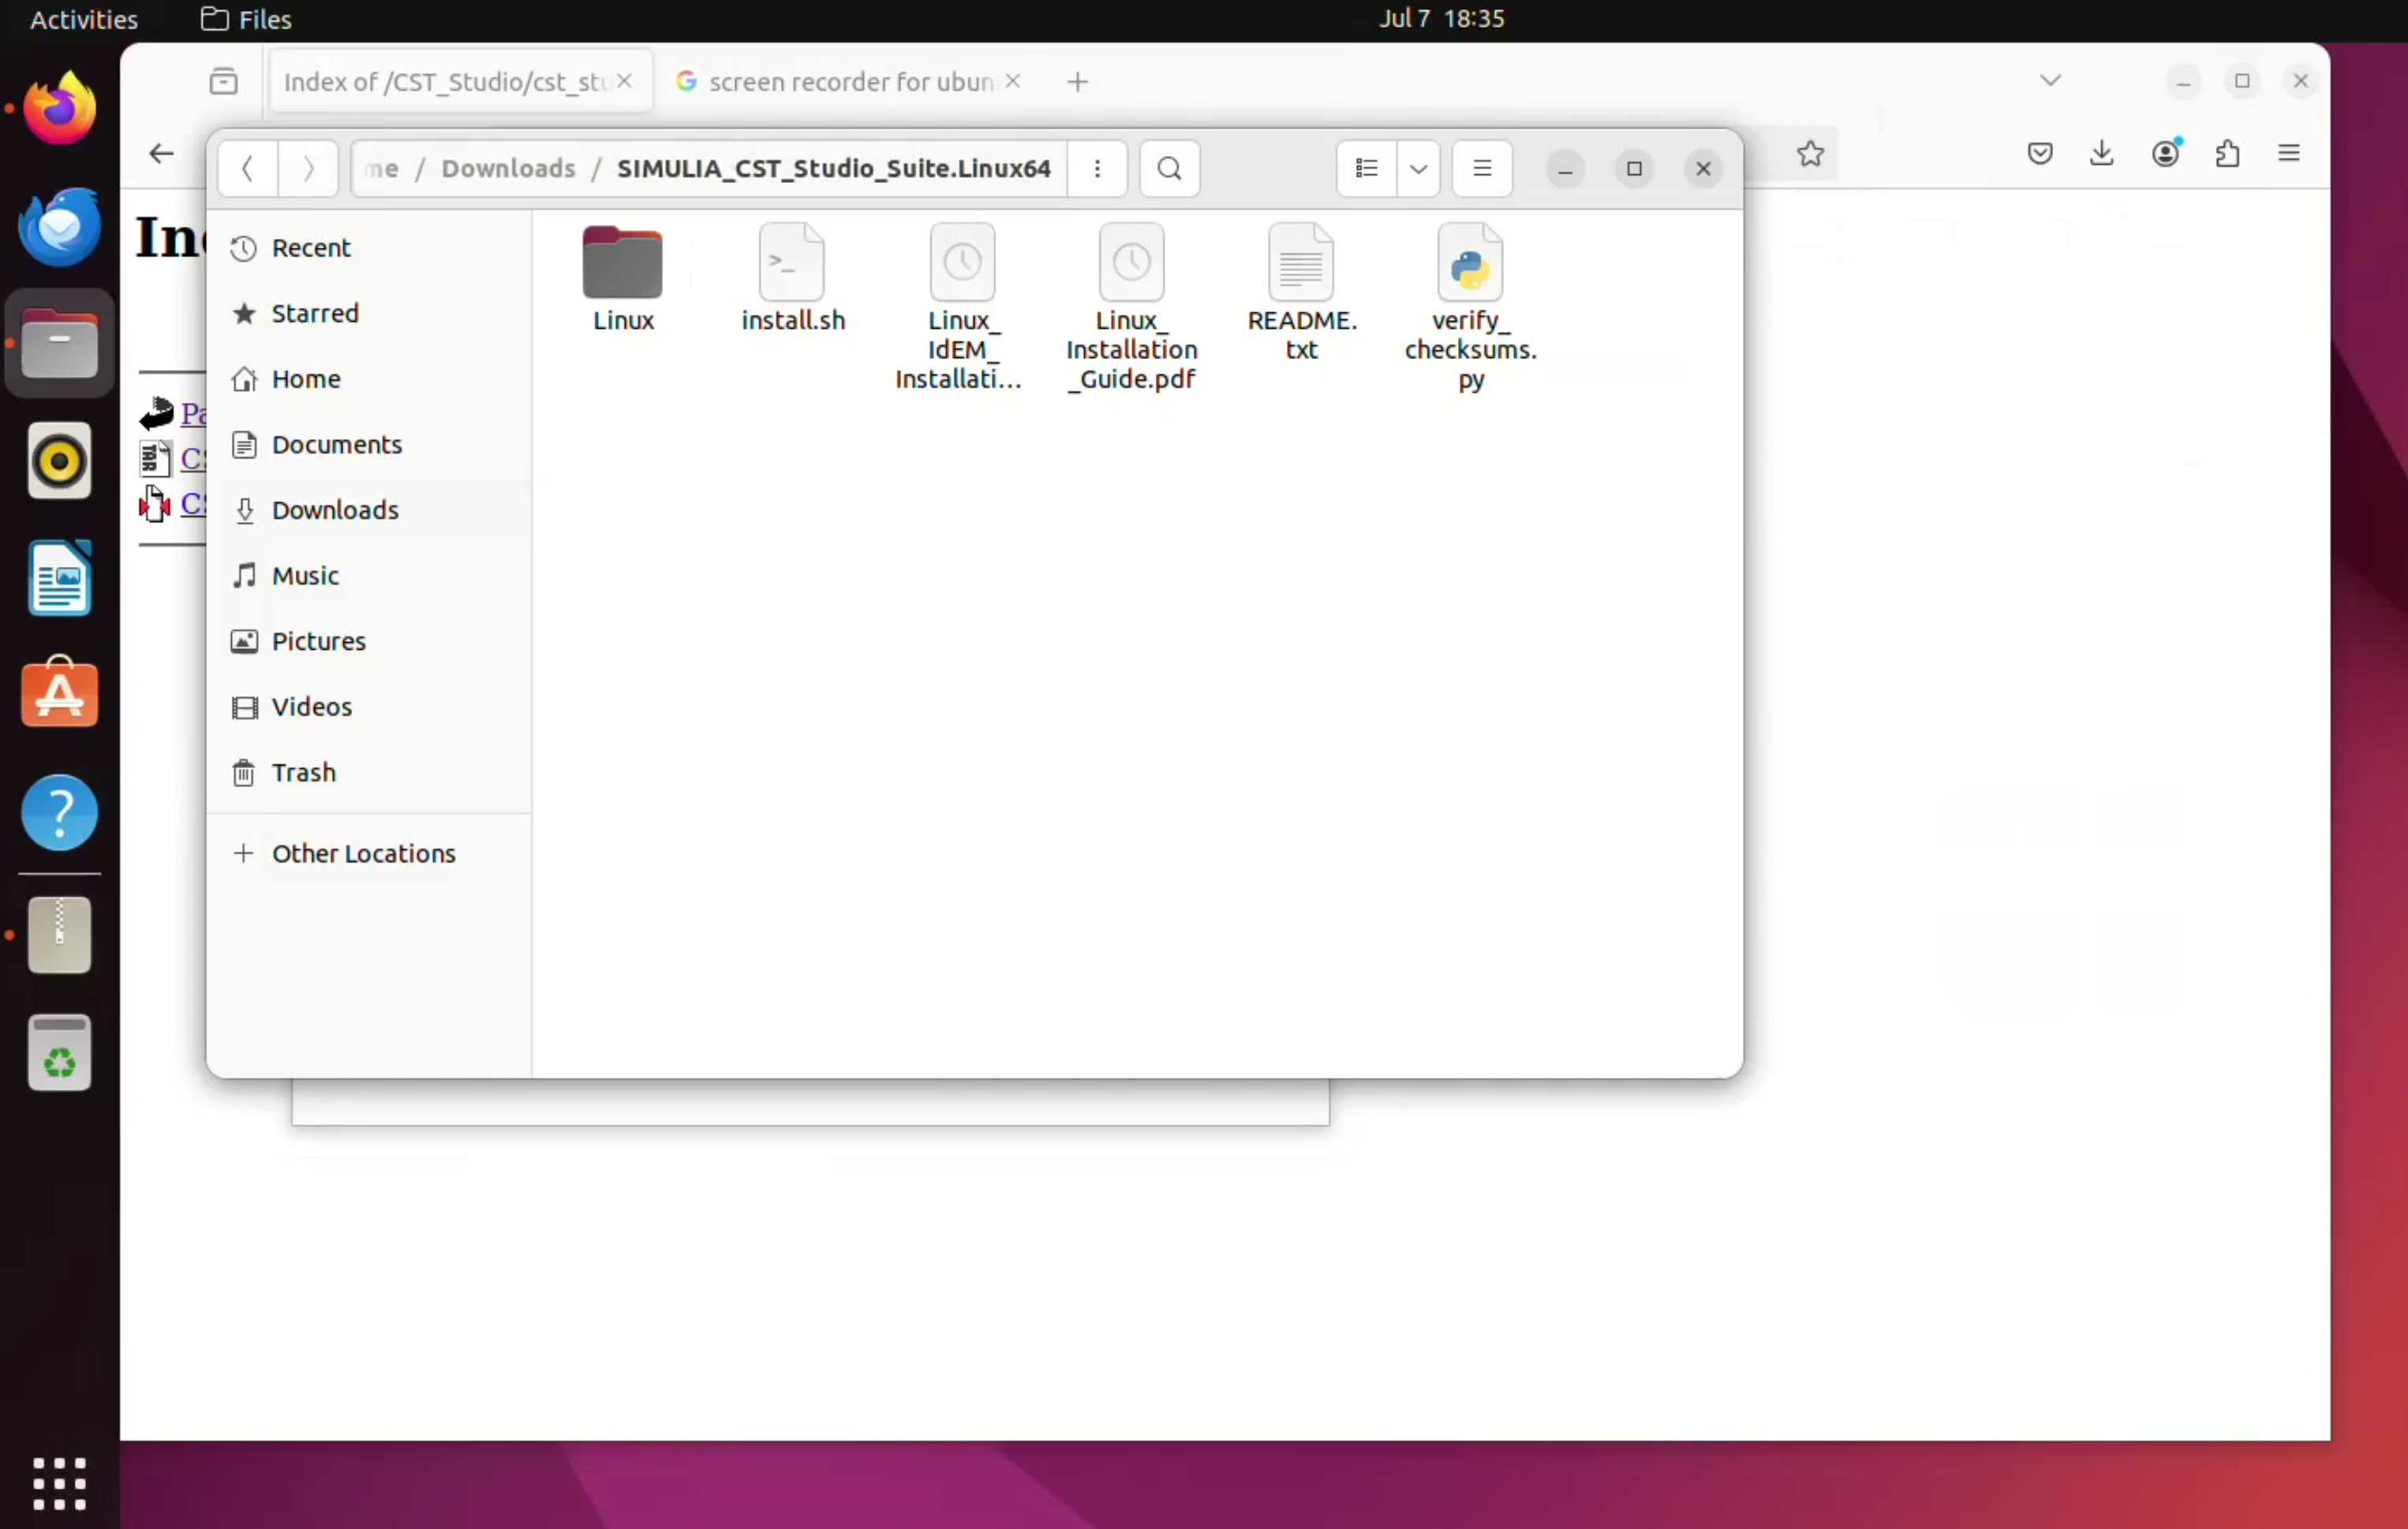2408x1529 pixels.
Task: Open Help from the dock
Action: (x=60, y=812)
